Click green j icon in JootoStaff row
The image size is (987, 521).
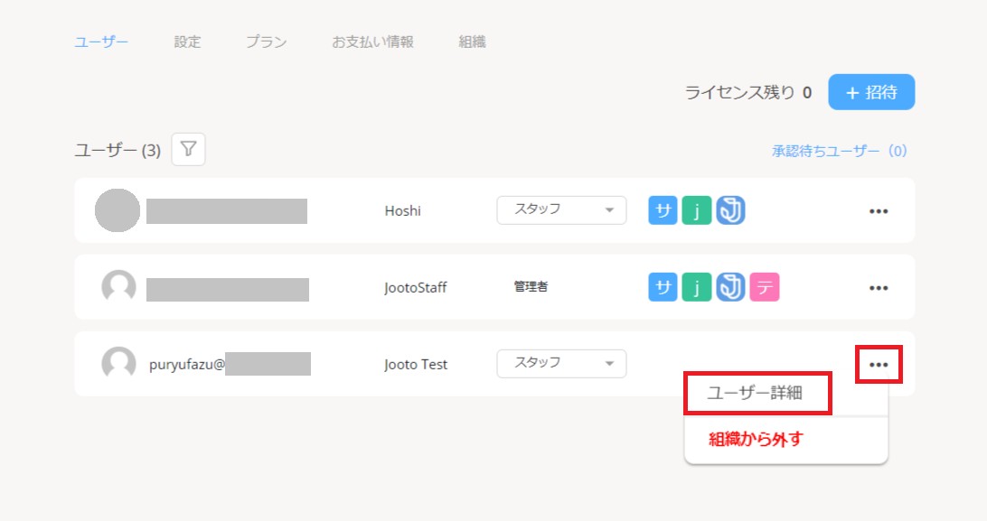pos(696,287)
